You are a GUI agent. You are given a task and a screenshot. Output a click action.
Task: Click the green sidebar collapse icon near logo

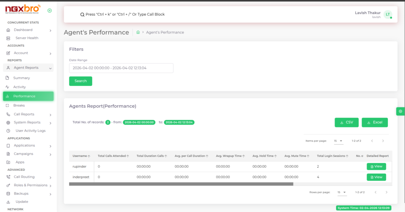point(49,11)
